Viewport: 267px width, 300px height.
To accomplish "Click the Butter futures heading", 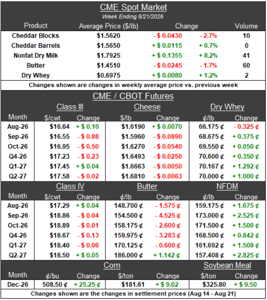I will click(147, 186).
